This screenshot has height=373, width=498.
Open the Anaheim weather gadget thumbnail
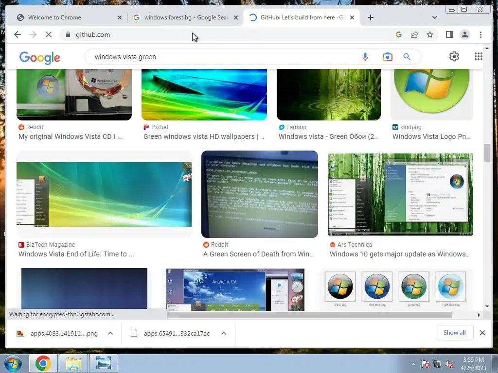pos(235,289)
